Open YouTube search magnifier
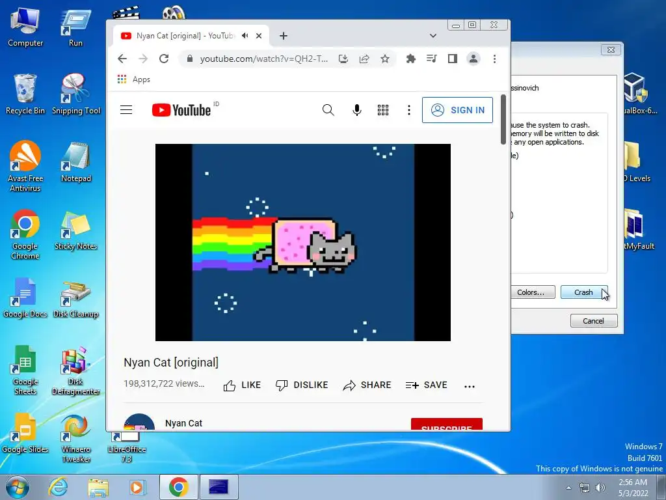Image resolution: width=666 pixels, height=500 pixels. click(x=328, y=110)
